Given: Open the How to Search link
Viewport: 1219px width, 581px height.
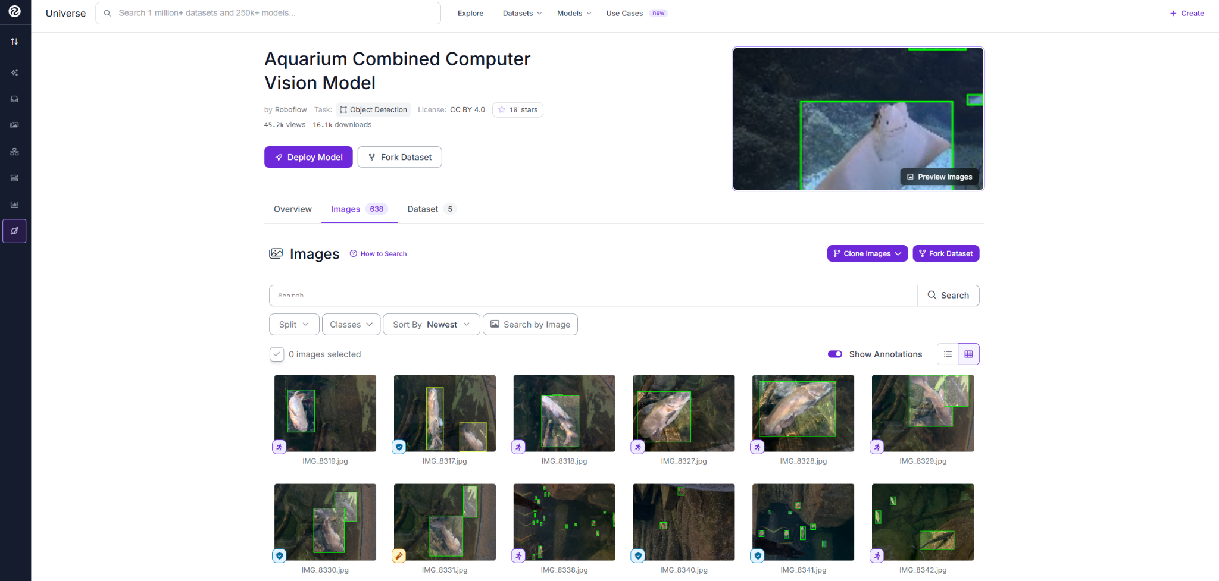Looking at the screenshot, I should 378,253.
